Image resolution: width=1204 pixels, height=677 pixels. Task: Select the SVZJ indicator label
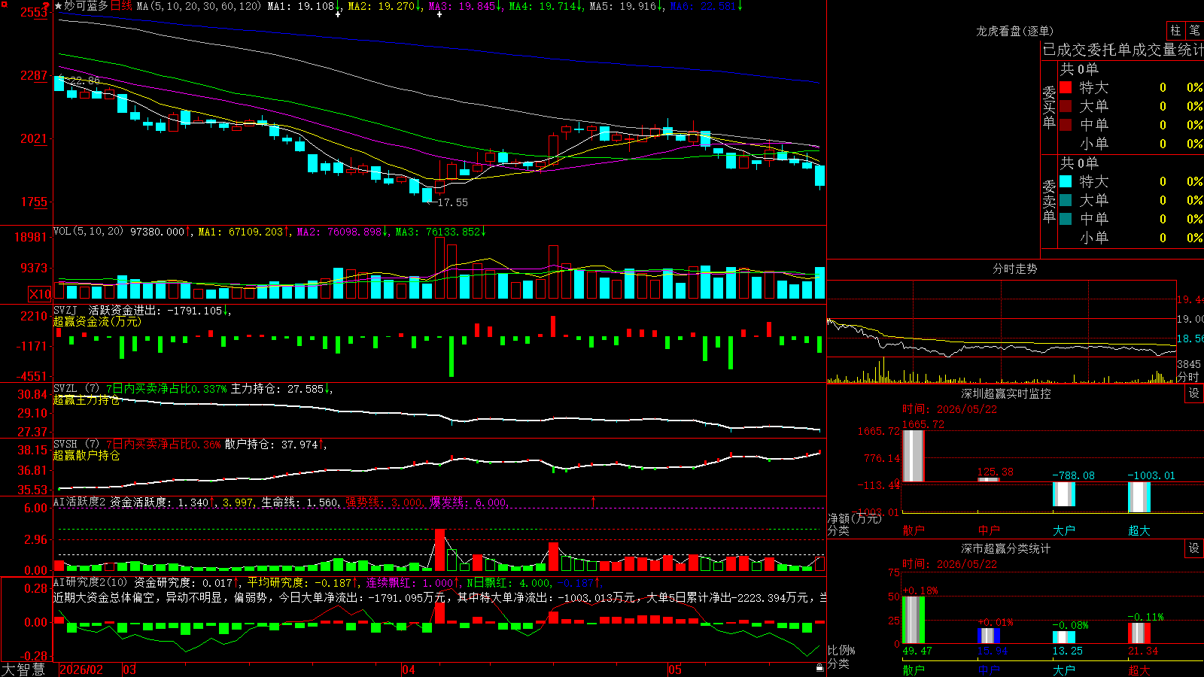tap(65, 310)
